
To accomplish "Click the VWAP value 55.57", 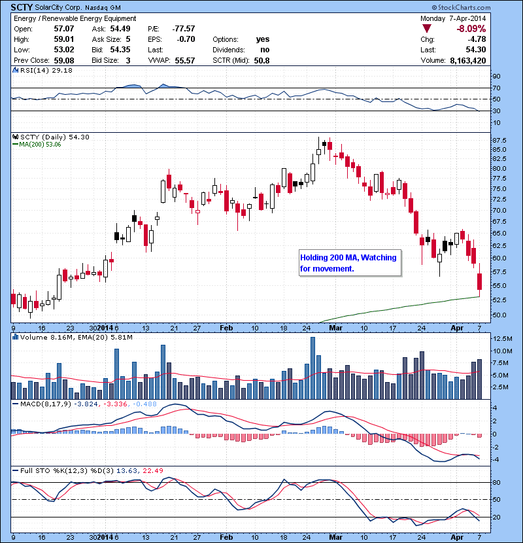I will (x=185, y=61).
